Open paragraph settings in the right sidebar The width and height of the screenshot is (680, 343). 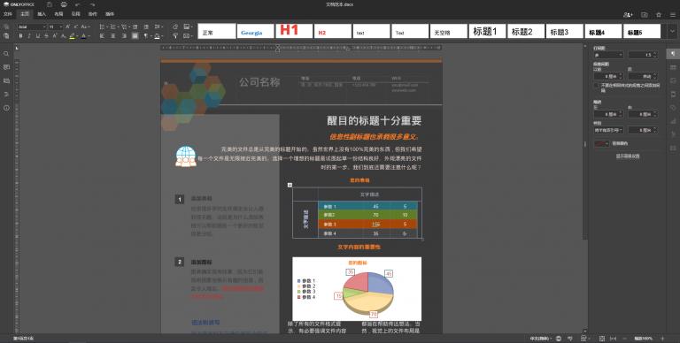point(673,54)
